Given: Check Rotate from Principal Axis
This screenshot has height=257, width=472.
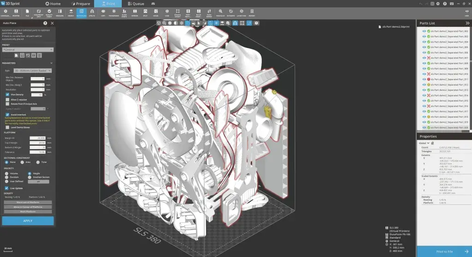Looking at the screenshot, I should click(7, 104).
